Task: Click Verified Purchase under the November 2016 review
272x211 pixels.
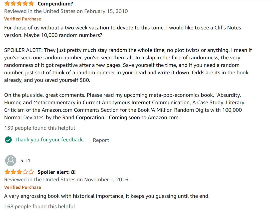Action: 22,187
